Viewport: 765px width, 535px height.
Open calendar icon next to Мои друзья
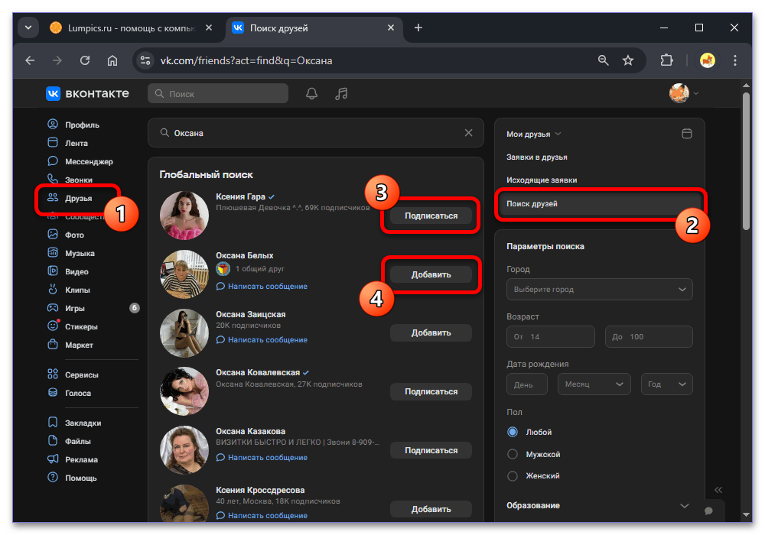coord(686,134)
